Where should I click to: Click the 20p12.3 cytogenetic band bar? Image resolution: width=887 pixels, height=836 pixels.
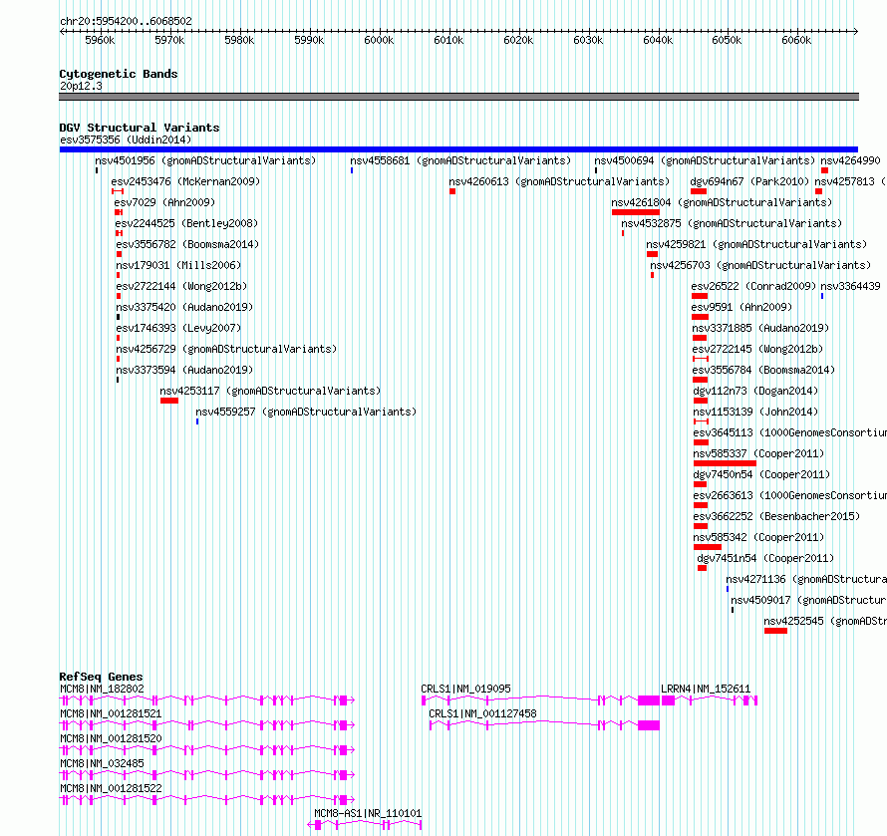coord(458,97)
